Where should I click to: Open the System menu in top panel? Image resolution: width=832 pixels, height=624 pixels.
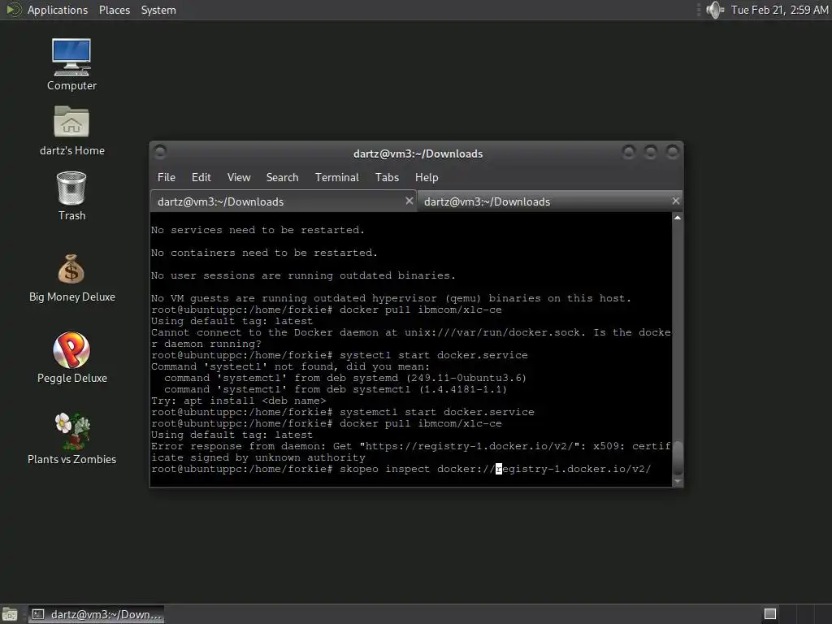click(x=158, y=10)
